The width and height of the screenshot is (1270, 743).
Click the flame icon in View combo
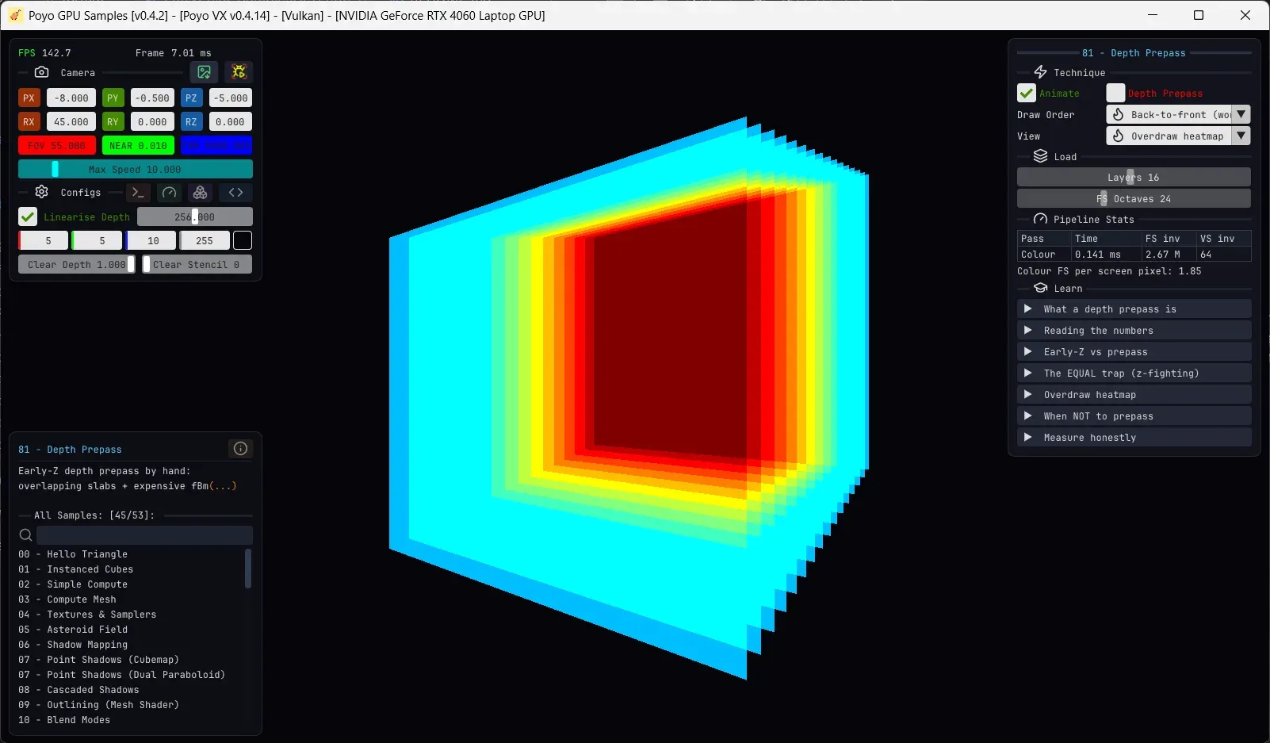(1118, 136)
